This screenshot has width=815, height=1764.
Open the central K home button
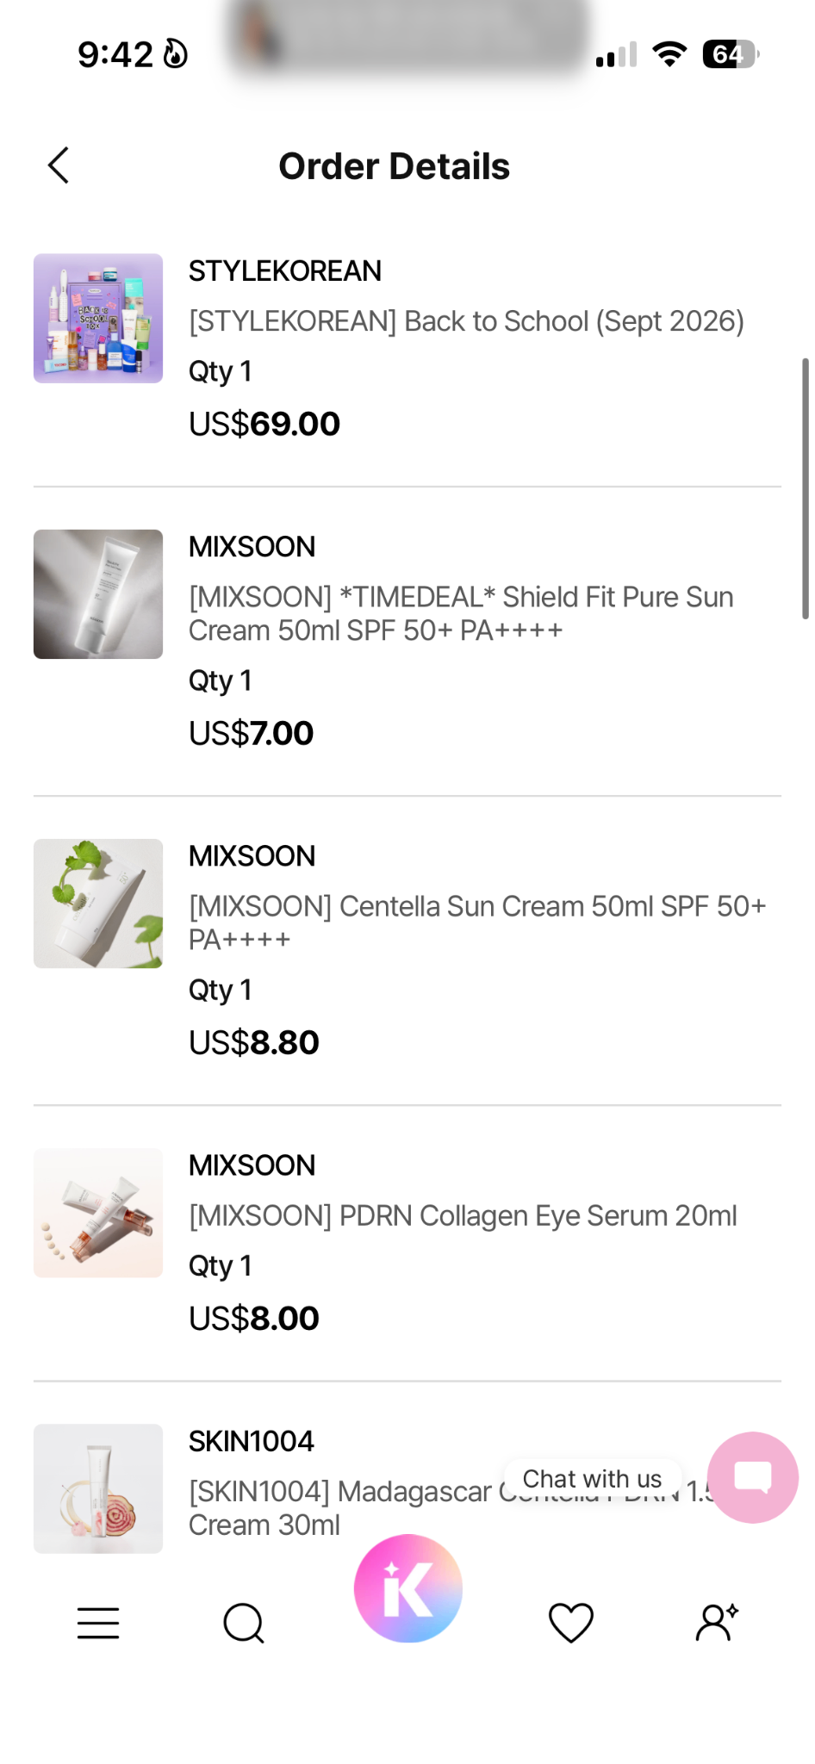[408, 1588]
